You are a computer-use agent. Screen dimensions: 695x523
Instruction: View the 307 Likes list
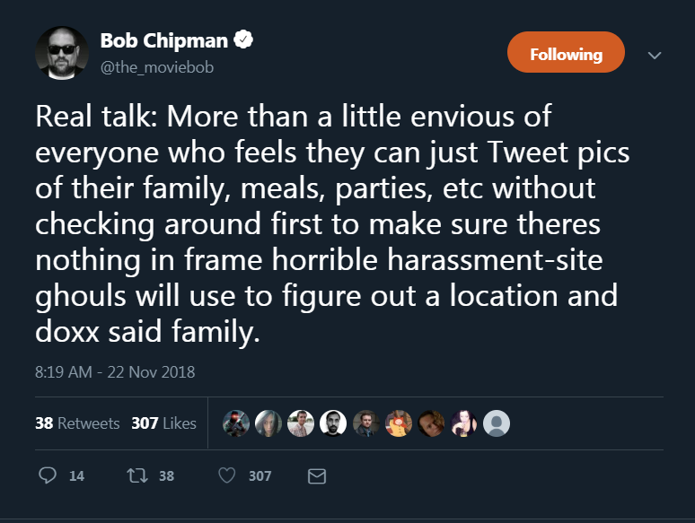(x=163, y=423)
